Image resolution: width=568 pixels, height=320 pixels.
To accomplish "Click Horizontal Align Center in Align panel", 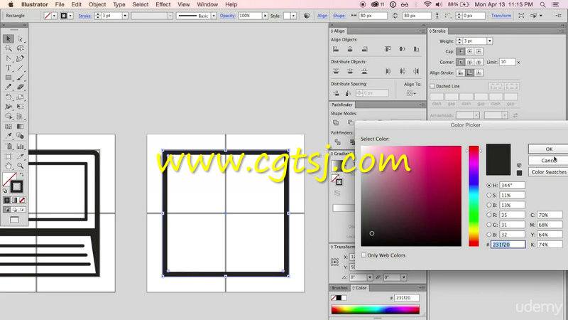I will (350, 49).
